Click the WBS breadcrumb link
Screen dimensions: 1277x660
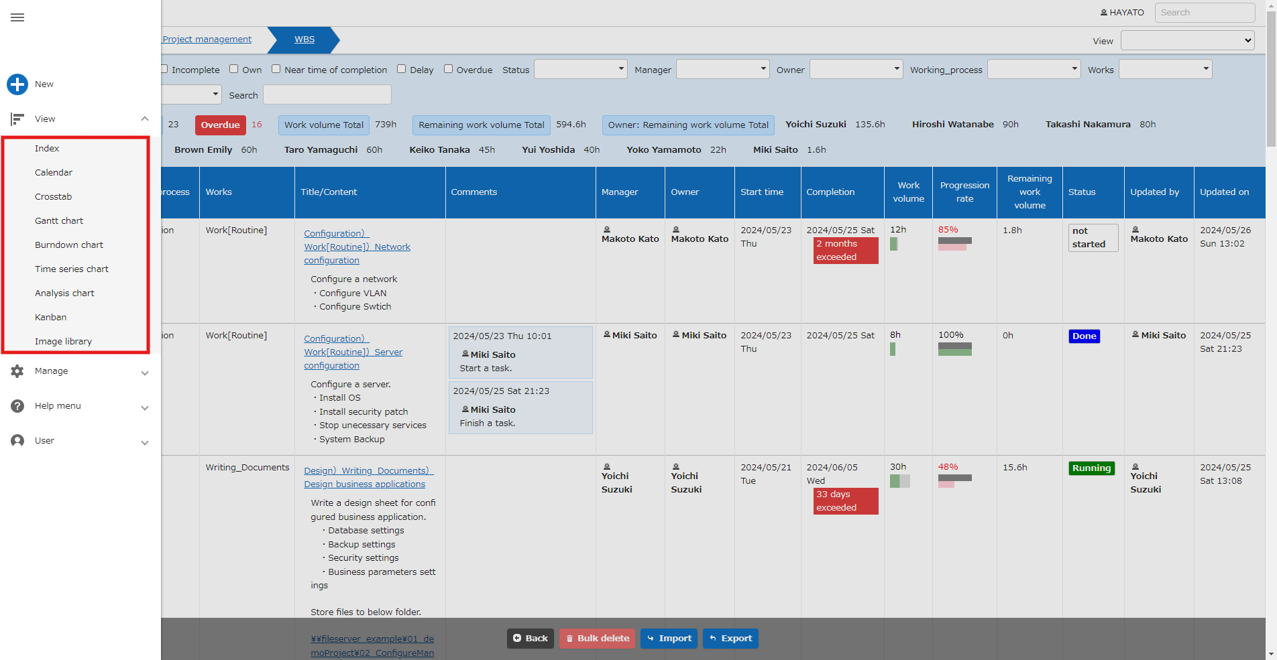(304, 40)
